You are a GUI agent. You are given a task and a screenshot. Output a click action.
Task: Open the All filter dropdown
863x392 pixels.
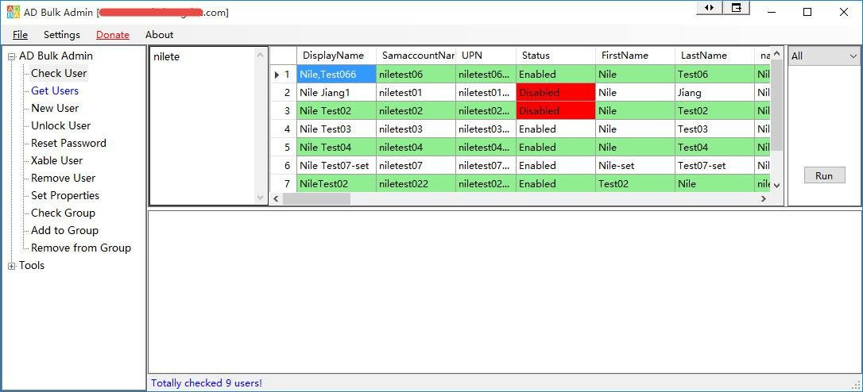(824, 56)
